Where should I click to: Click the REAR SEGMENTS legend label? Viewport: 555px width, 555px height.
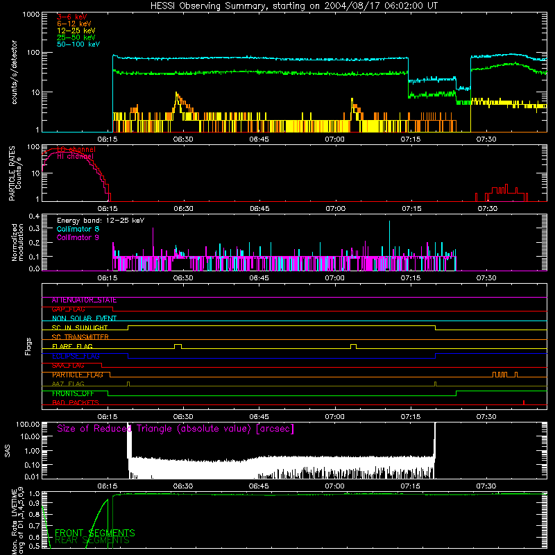pyautogui.click(x=92, y=540)
